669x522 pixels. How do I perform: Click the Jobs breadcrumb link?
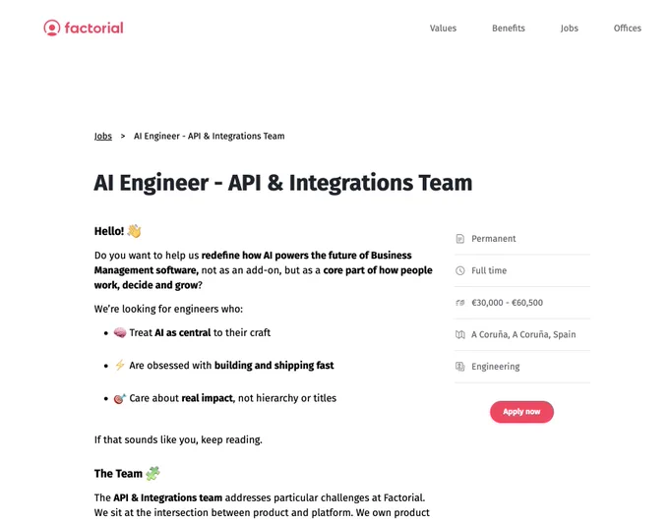point(103,136)
